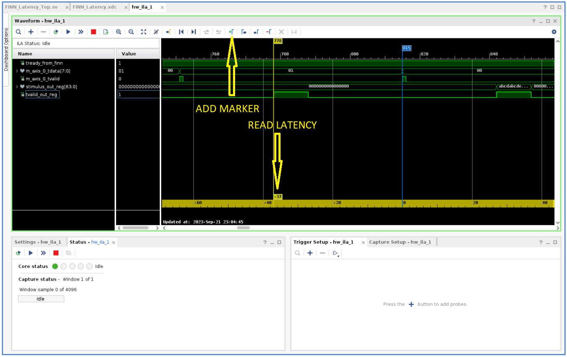The image size is (567, 357).
Task: Click the search icon in Waveform toolbar
Action: [19, 32]
